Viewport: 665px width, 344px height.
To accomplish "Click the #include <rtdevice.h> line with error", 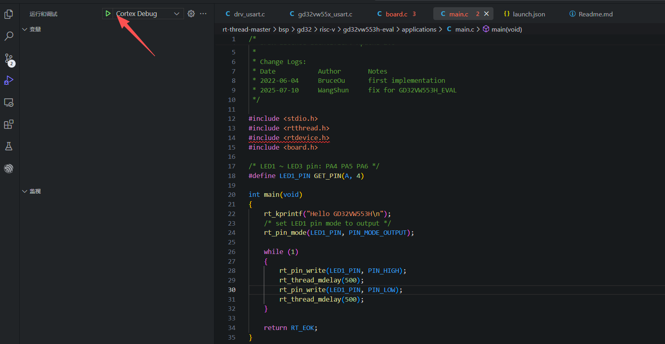I will [x=289, y=138].
